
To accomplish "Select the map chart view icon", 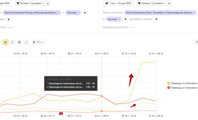I will [26, 42].
